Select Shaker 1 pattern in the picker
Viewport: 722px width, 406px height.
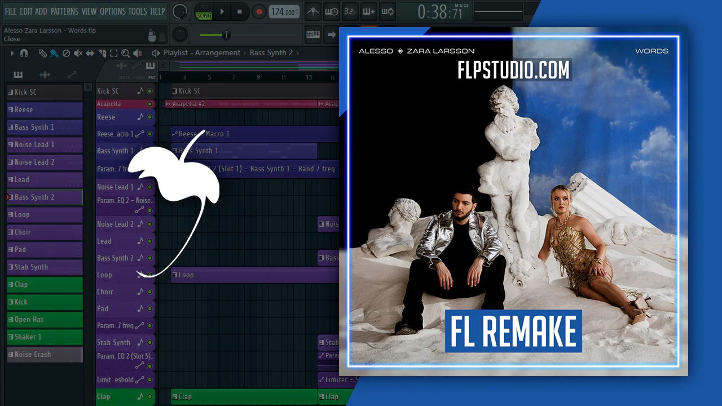pyautogui.click(x=45, y=337)
